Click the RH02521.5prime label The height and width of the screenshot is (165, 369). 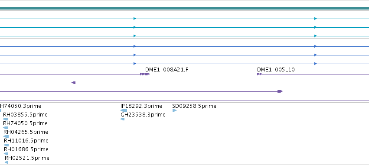(x=27, y=158)
